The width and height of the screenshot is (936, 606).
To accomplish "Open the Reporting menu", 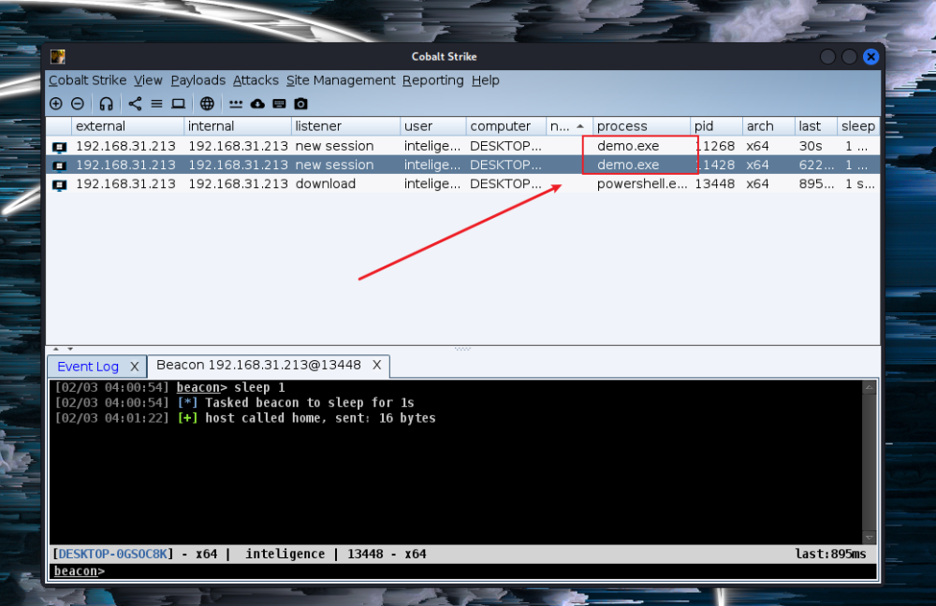I will (432, 79).
